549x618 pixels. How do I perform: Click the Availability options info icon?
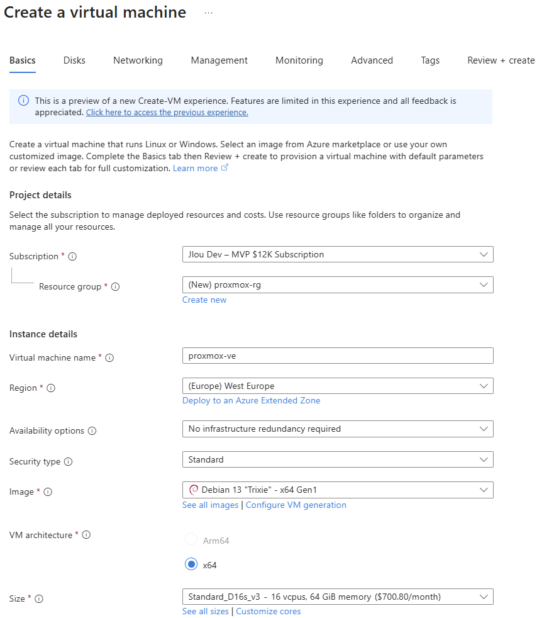point(92,431)
